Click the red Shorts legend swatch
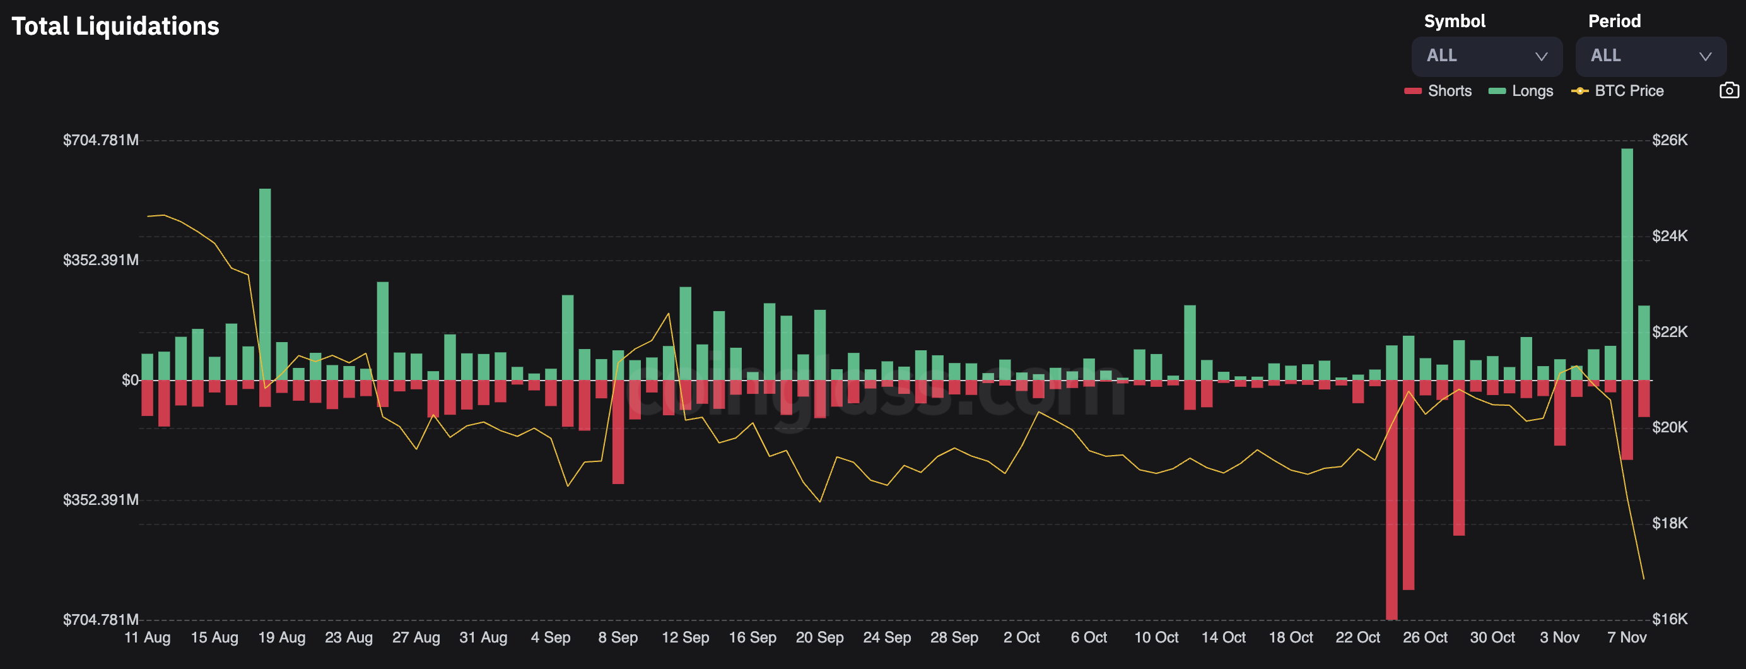Image resolution: width=1746 pixels, height=669 pixels. point(1412,91)
